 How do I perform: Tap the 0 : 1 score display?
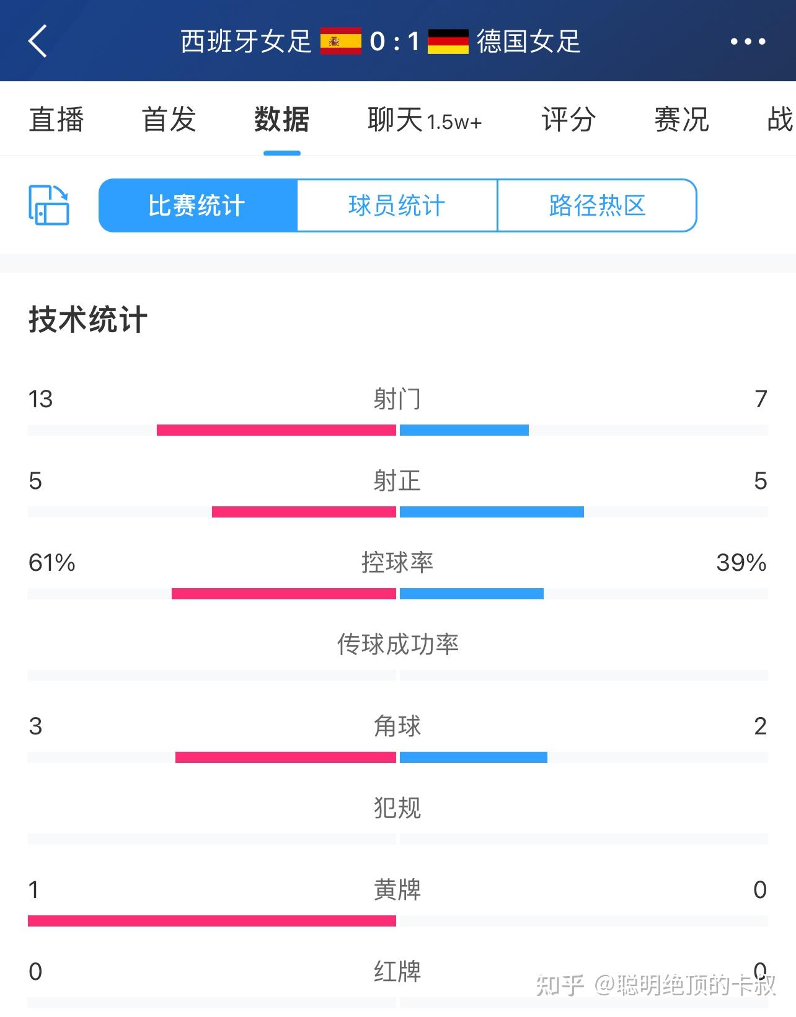click(394, 42)
